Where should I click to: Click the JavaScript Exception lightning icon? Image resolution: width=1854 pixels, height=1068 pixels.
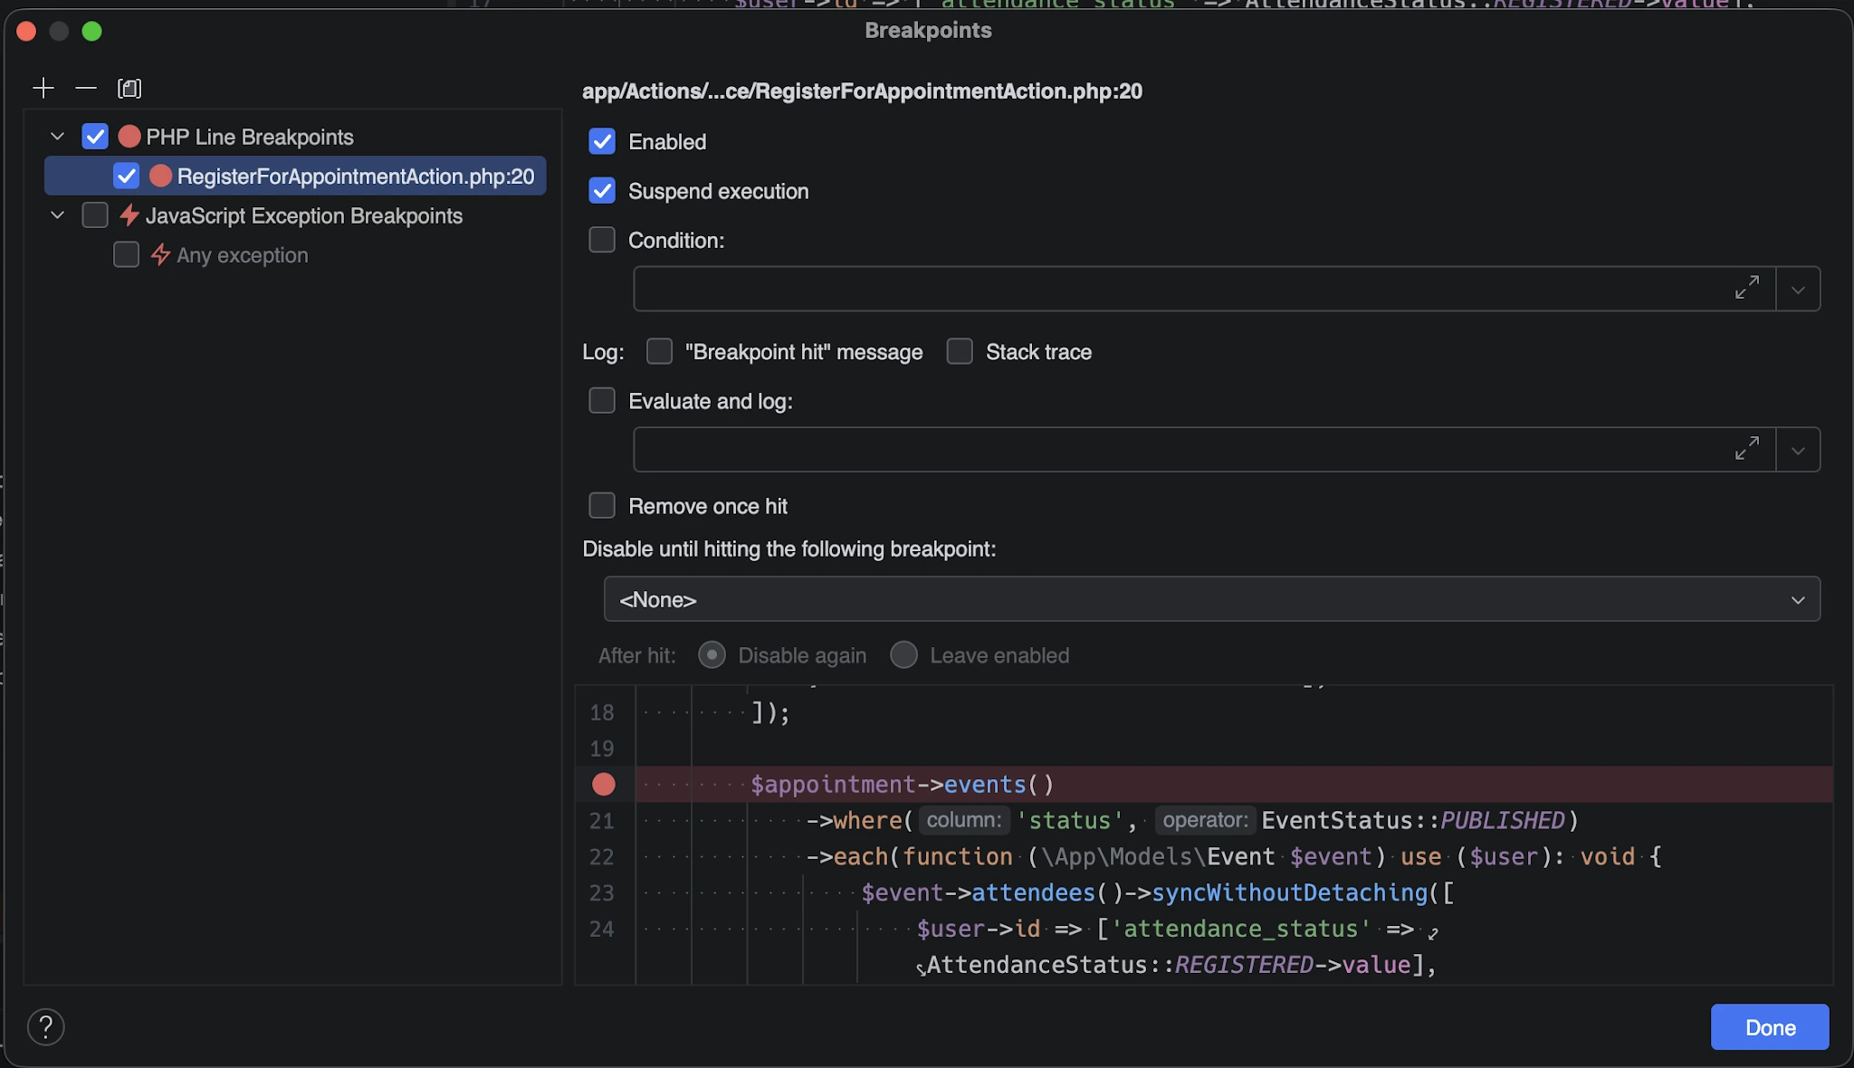coord(129,215)
